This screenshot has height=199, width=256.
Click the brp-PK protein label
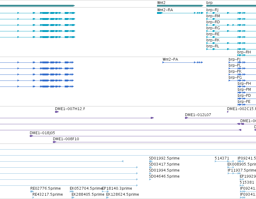(235, 72)
